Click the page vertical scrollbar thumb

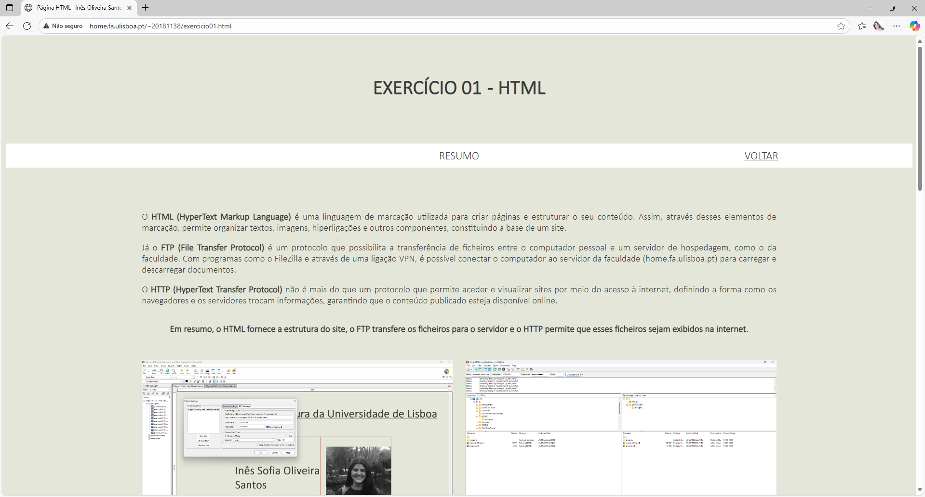pyautogui.click(x=920, y=118)
